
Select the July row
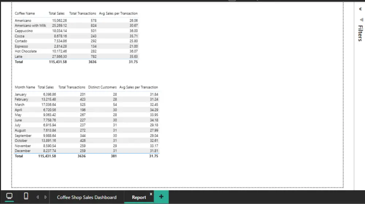click(x=87, y=125)
